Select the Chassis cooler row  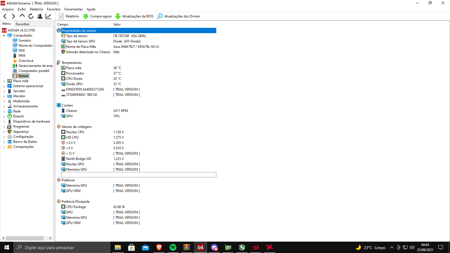[x=136, y=111]
